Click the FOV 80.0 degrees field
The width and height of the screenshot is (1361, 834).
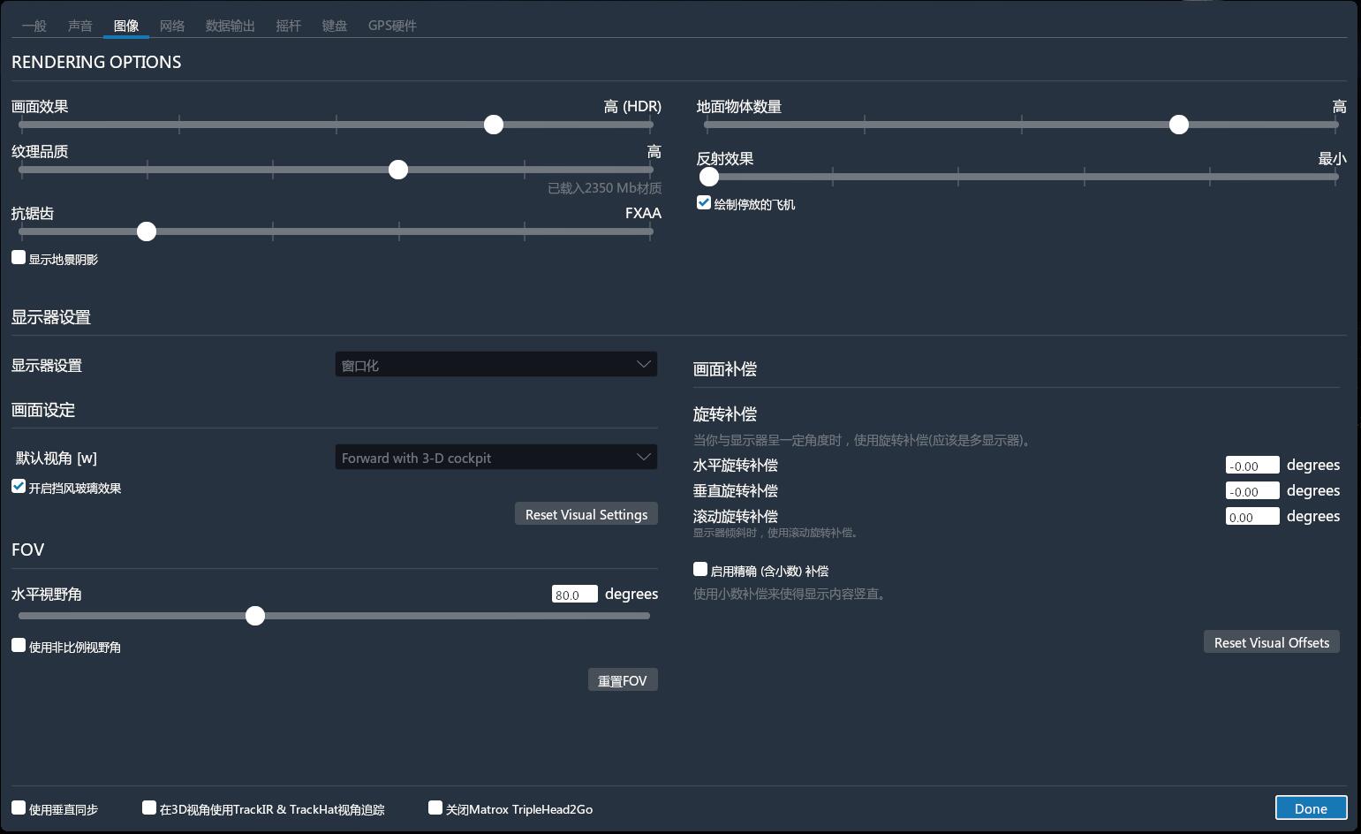click(x=575, y=595)
